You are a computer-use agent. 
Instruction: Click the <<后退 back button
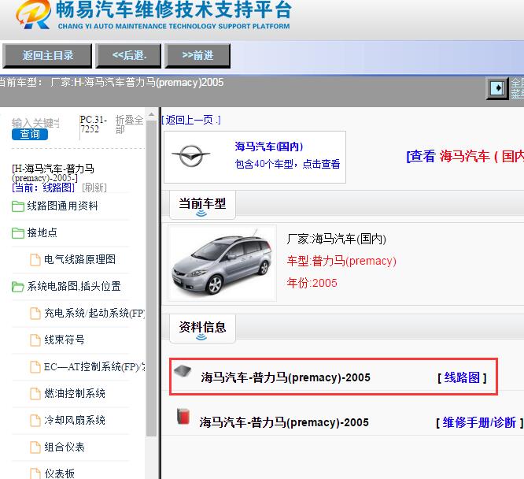click(x=128, y=56)
